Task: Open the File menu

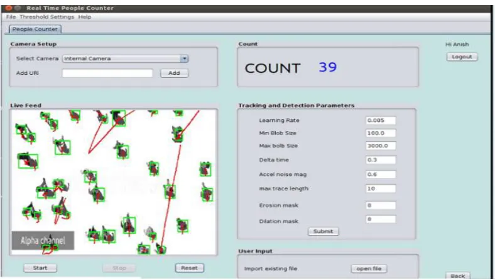Action: pos(11,17)
